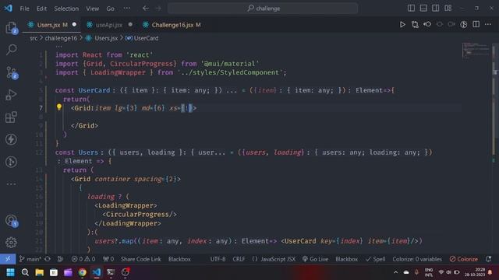Open the lightning bolt extension view
The image size is (499, 280).
pos(11,139)
